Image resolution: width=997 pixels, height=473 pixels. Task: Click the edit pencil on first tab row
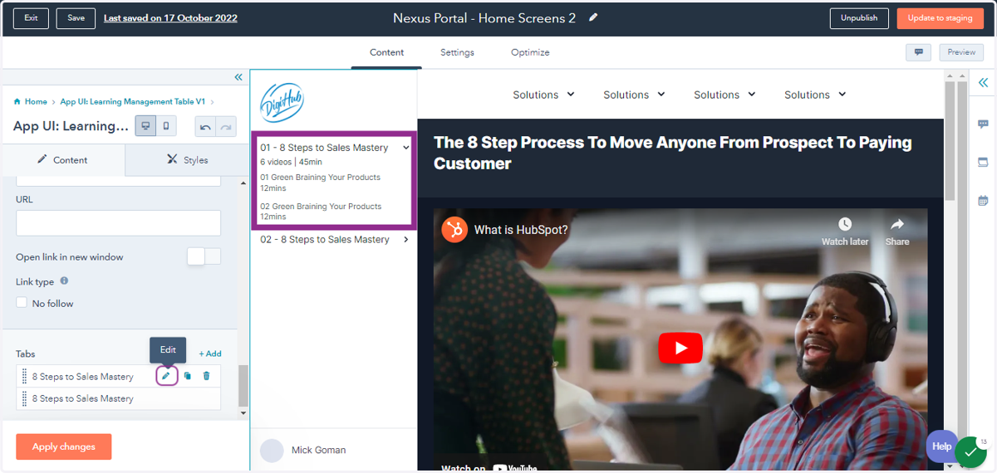[166, 376]
